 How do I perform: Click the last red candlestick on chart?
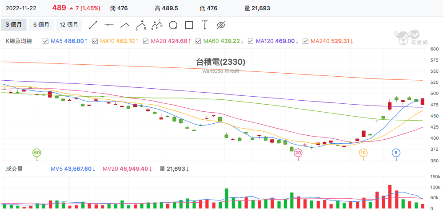(423, 102)
